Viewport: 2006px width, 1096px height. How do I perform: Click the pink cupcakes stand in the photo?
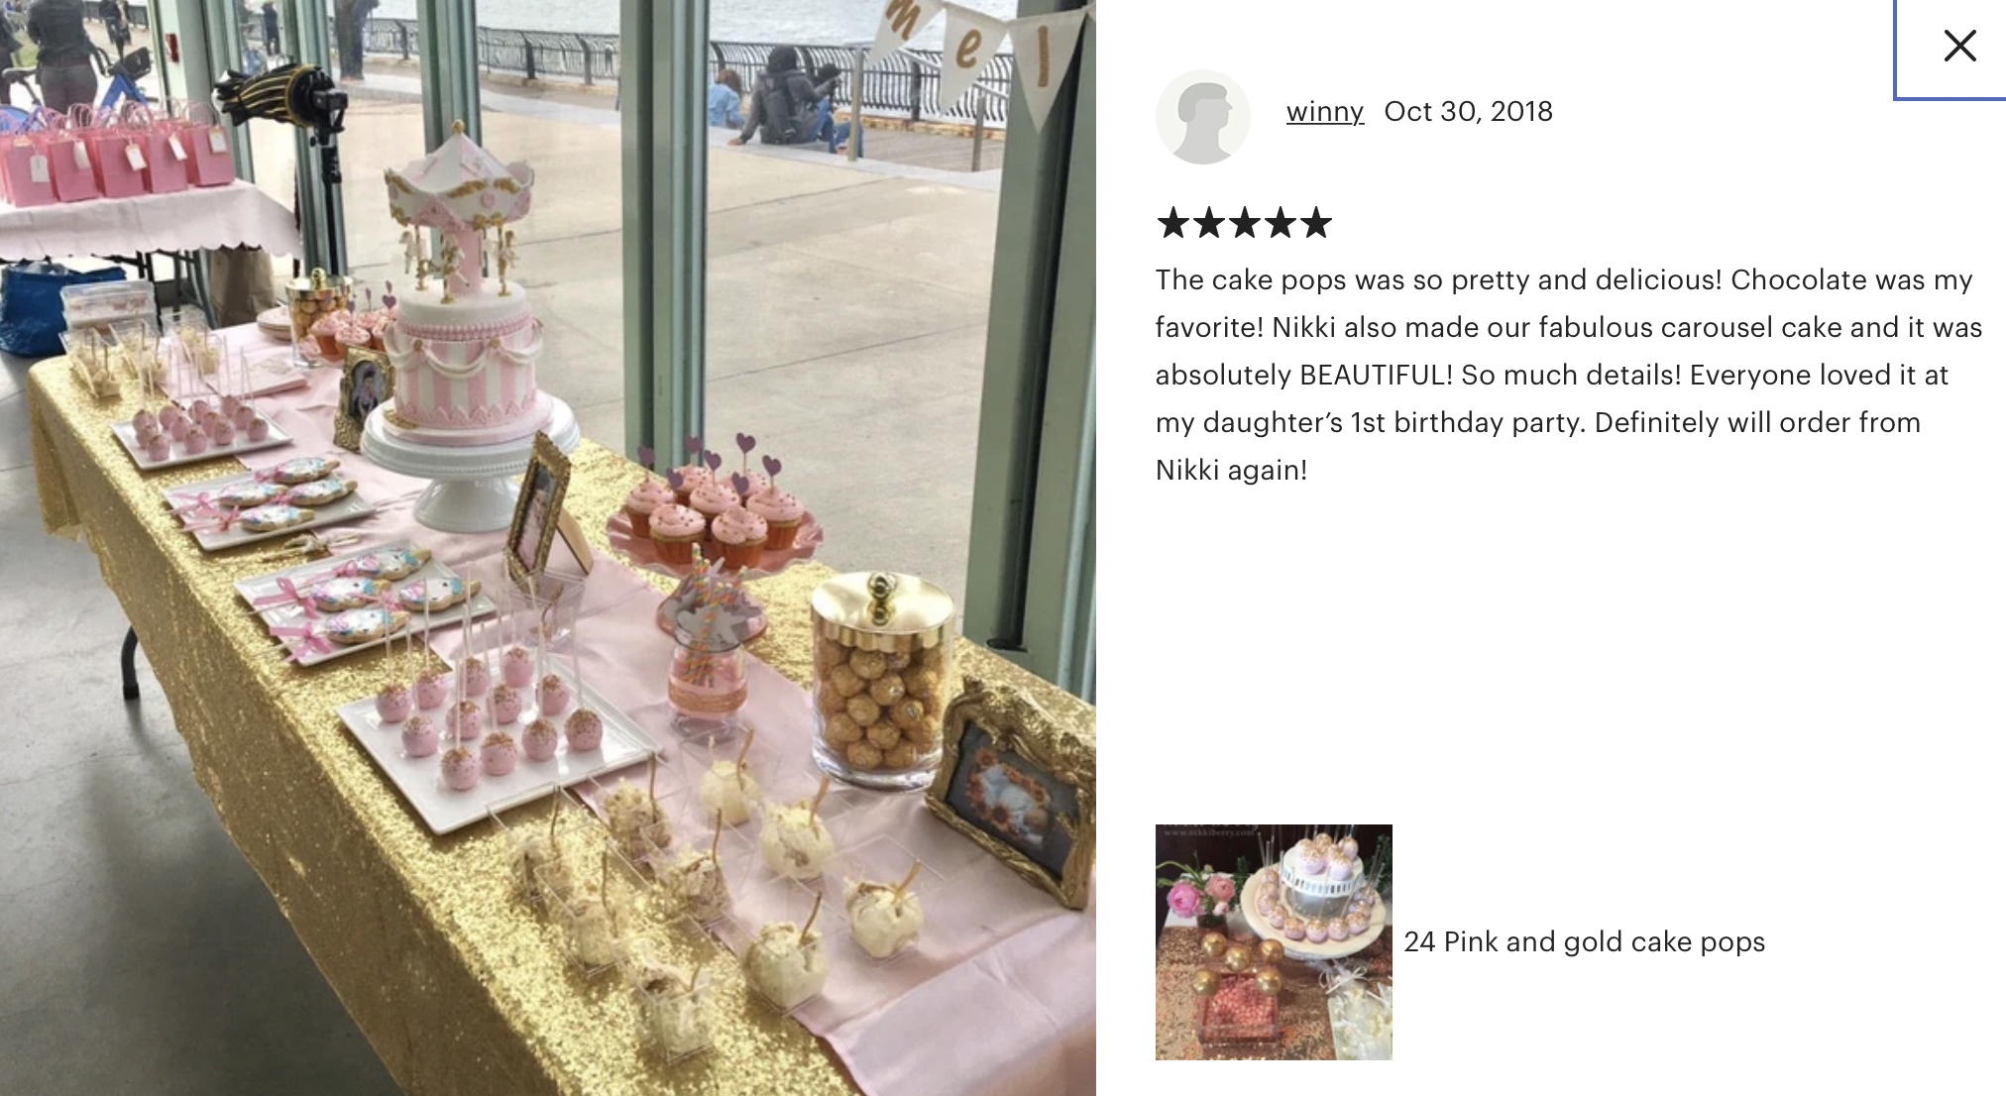714,515
